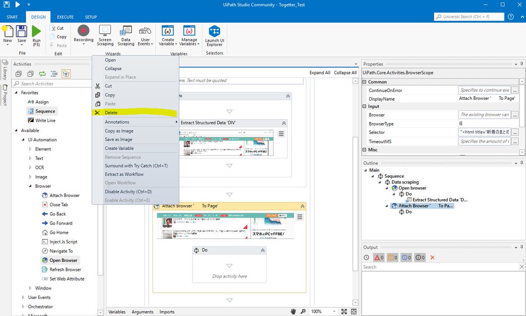
Task: Open the User Events menu
Action: 145,35
